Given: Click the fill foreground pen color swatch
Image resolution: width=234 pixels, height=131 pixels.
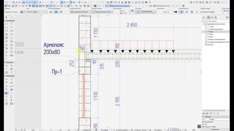Looking at the screenshot, I should click(132, 11).
